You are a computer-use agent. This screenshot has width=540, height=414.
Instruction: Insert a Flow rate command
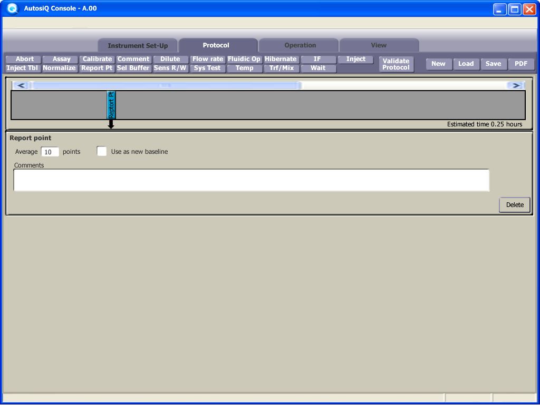[208, 59]
